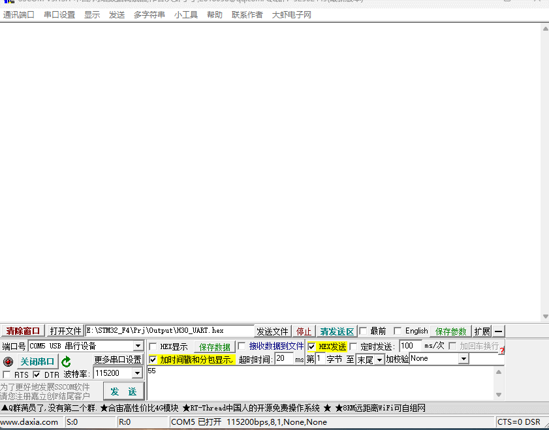The height and width of the screenshot is (430, 549).
Task: Click the file path input field
Action: [170, 331]
